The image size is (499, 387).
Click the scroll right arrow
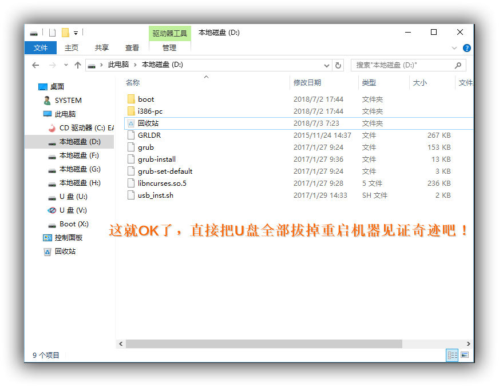[469, 344]
